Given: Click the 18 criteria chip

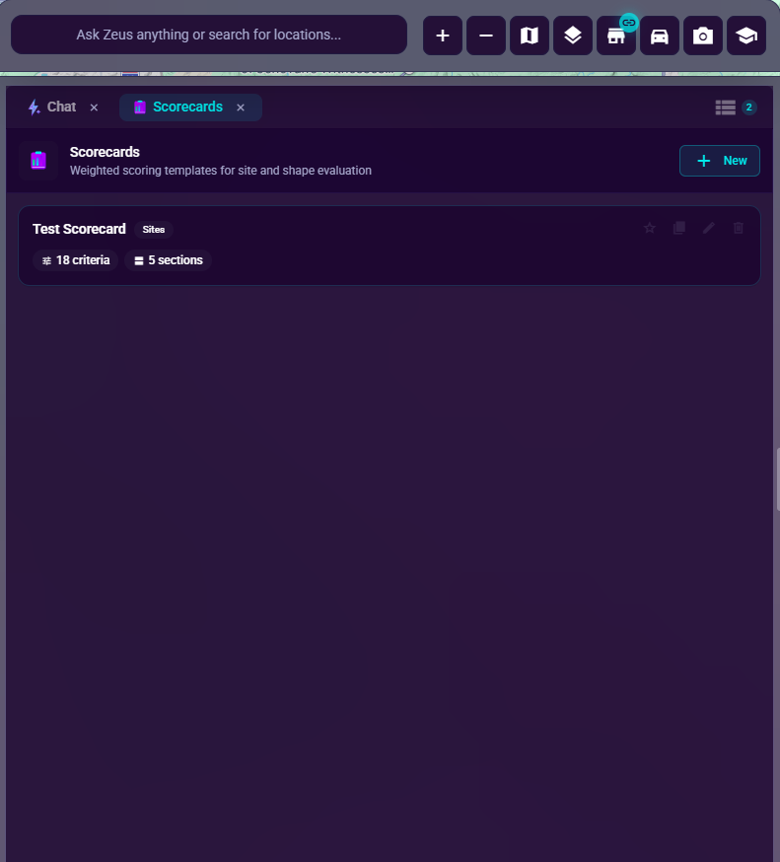Looking at the screenshot, I should tap(76, 260).
